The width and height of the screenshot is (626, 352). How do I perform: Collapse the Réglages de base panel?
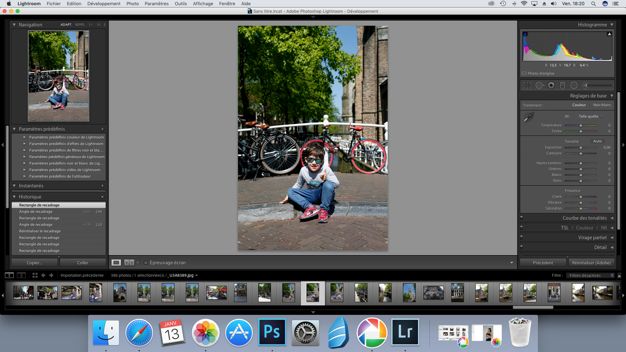pos(612,96)
